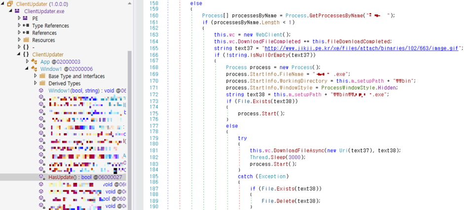This screenshot has width=464, height=210.
Task: Expand the PE node
Action: coord(19,18)
